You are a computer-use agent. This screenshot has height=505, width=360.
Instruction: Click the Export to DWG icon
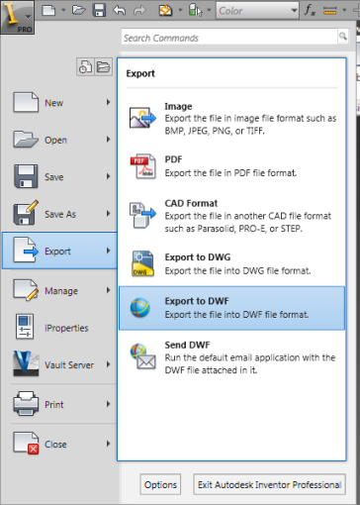pyautogui.click(x=142, y=263)
